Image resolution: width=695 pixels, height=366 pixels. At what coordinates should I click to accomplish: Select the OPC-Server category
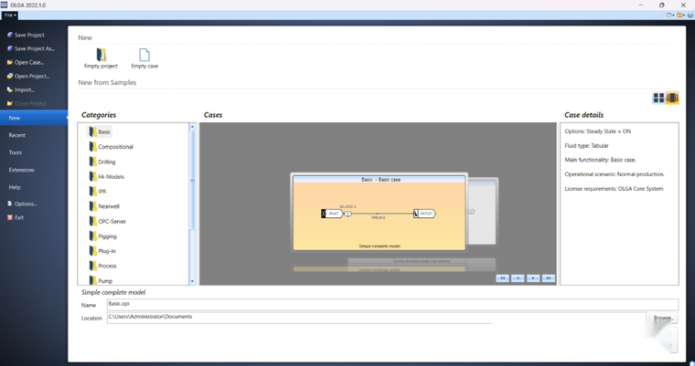108,221
